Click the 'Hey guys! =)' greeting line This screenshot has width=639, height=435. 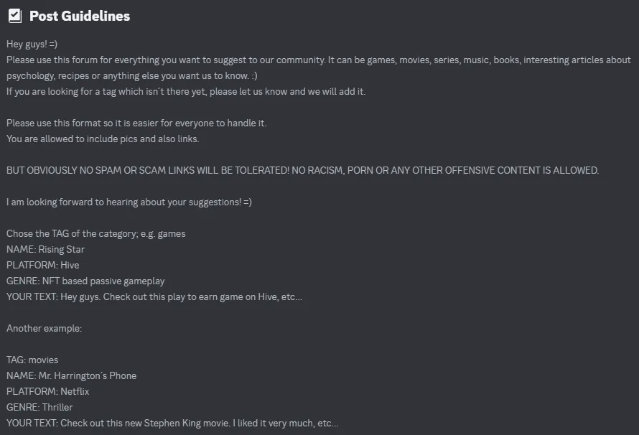(32, 44)
